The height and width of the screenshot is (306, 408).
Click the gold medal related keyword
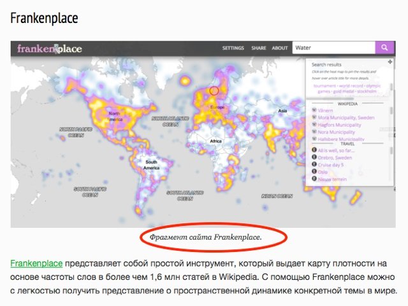[344, 92]
